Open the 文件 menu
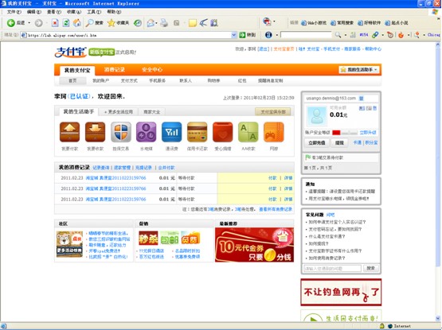The width and height of the screenshot is (442, 330). click(14, 12)
